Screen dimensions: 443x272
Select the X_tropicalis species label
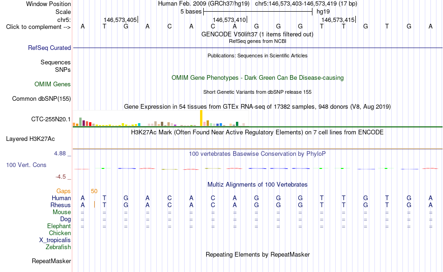[x=55, y=240]
